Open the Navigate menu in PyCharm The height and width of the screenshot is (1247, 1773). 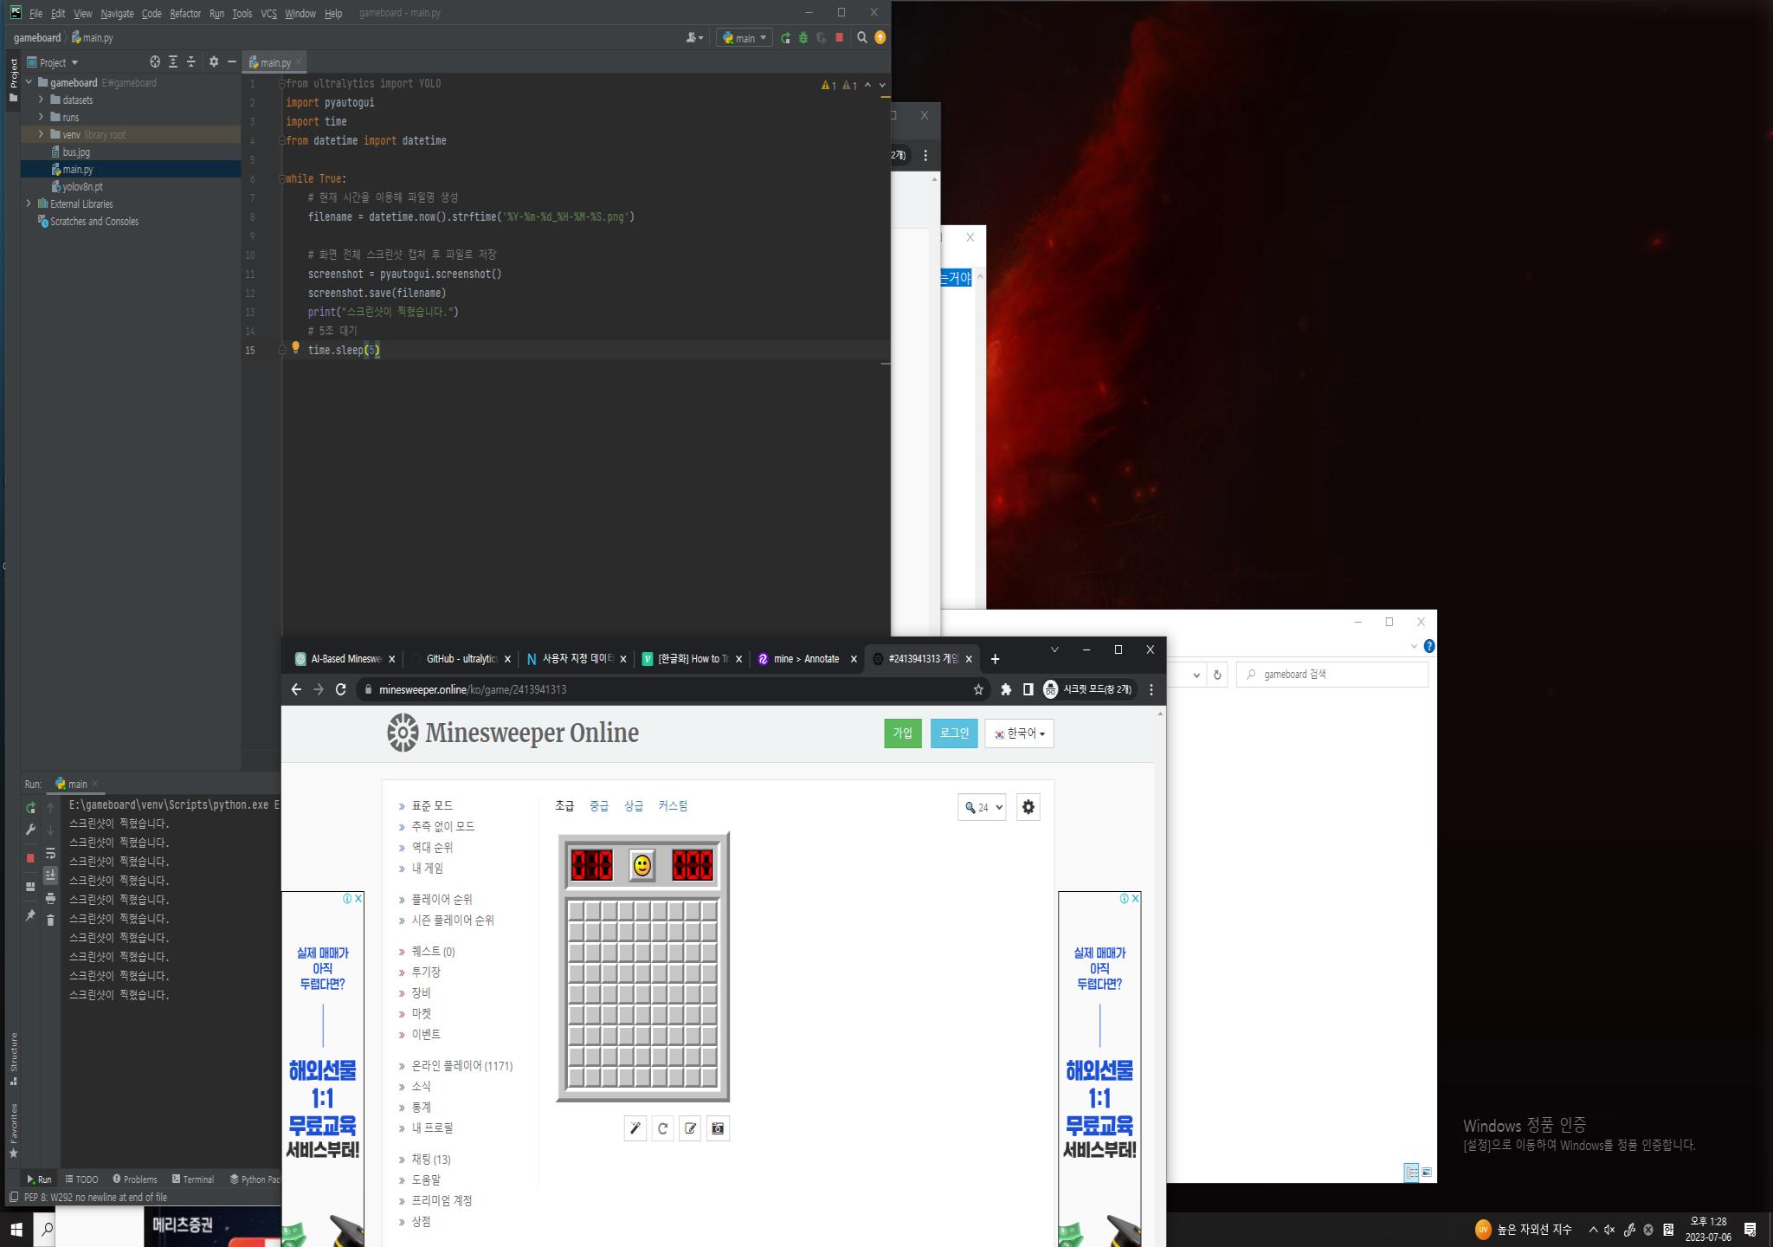point(117,14)
